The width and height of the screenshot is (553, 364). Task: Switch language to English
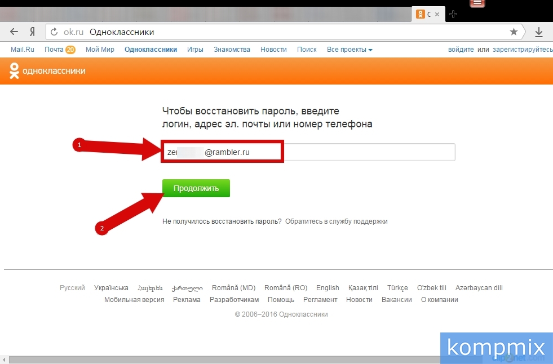(328, 288)
